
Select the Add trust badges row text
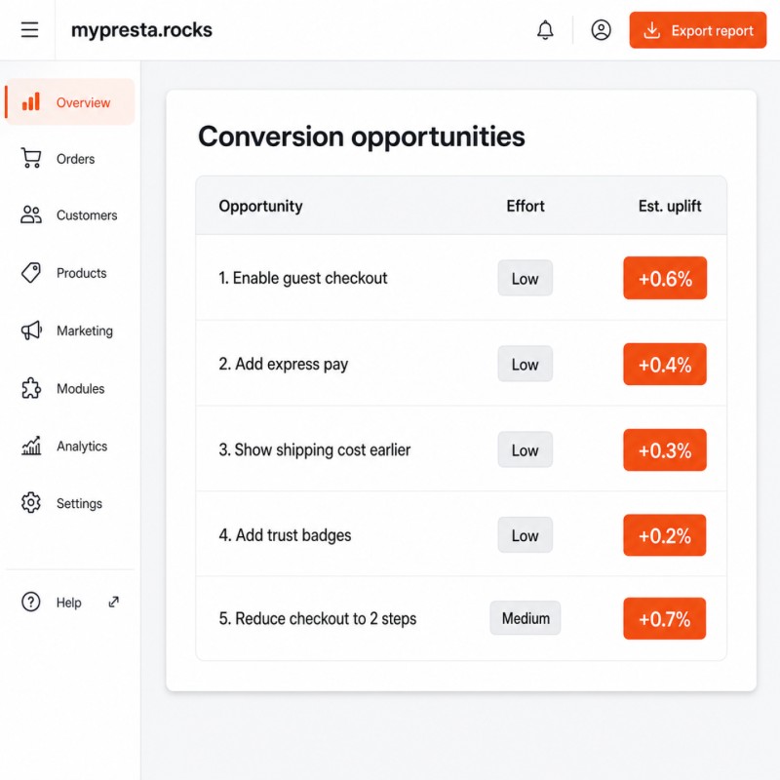[285, 535]
